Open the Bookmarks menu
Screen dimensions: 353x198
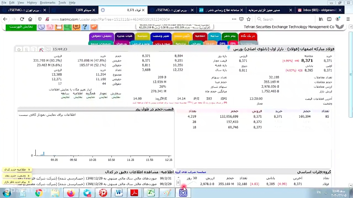pos(47,2)
